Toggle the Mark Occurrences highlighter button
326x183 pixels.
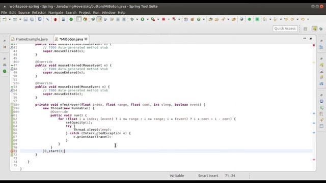(x=99, y=19)
